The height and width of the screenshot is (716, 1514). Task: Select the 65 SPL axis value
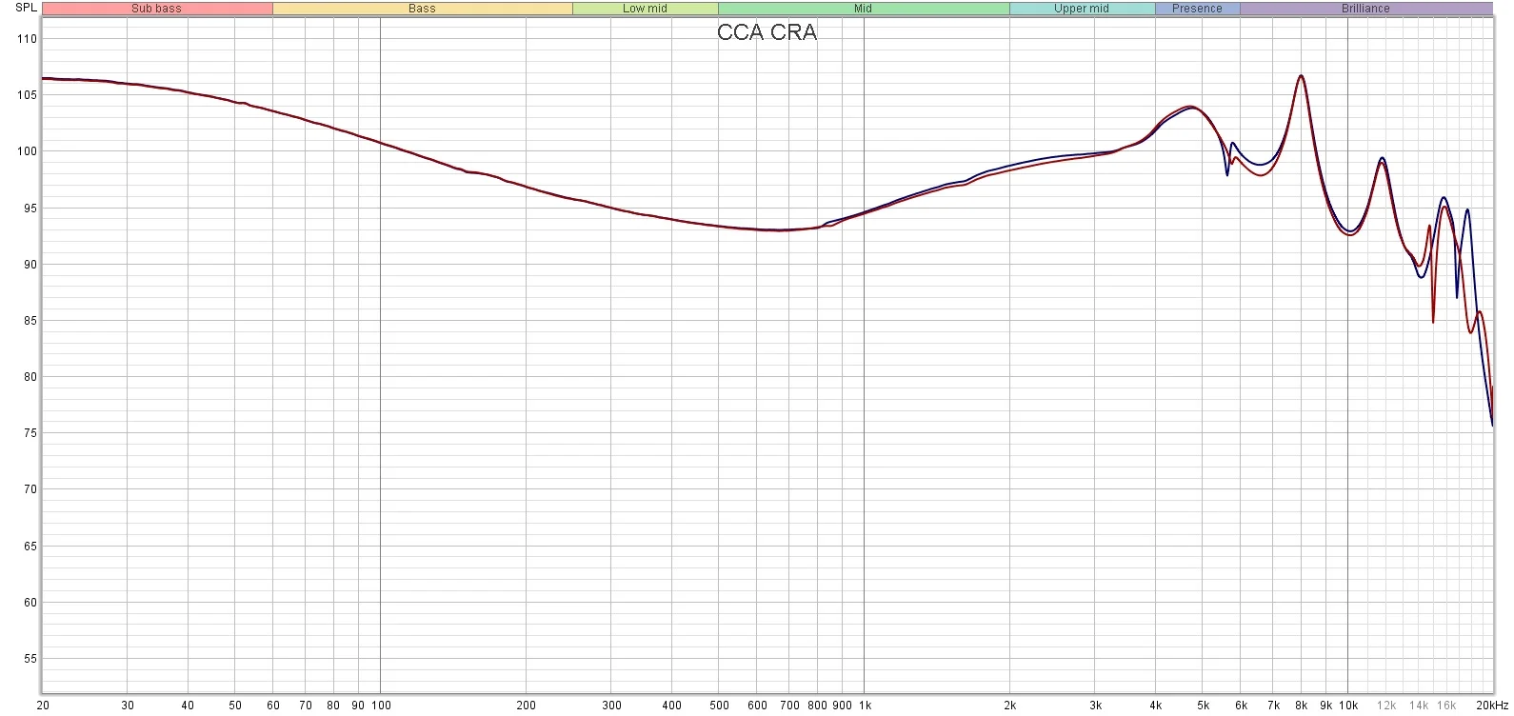(30, 547)
